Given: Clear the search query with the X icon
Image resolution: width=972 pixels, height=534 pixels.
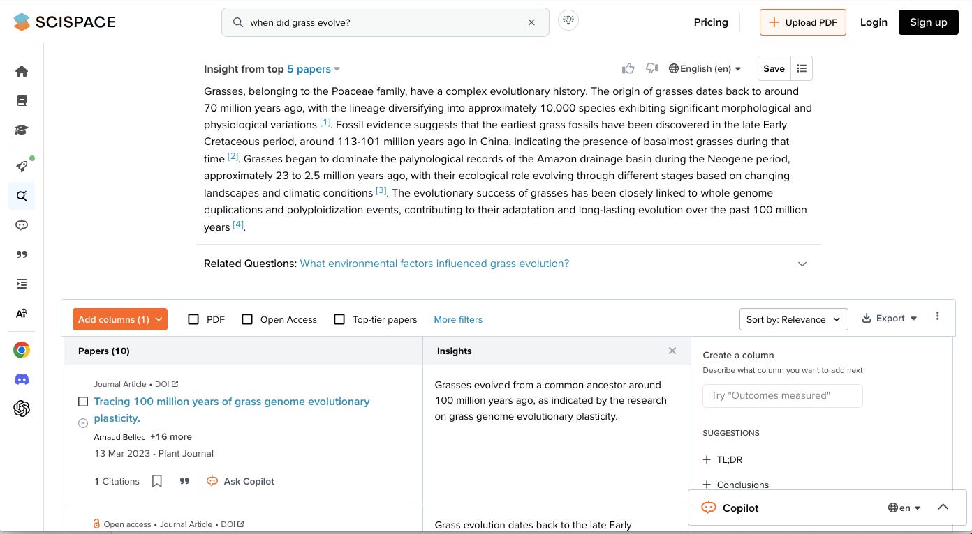Looking at the screenshot, I should pos(531,22).
